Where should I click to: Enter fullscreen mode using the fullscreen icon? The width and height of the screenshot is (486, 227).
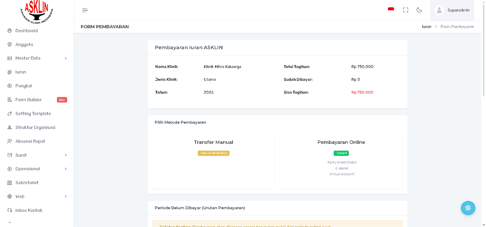click(405, 10)
